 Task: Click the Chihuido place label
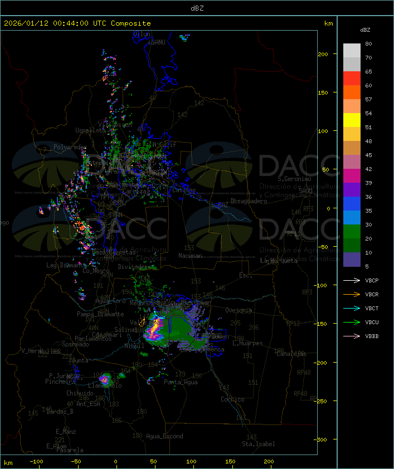click(80, 393)
